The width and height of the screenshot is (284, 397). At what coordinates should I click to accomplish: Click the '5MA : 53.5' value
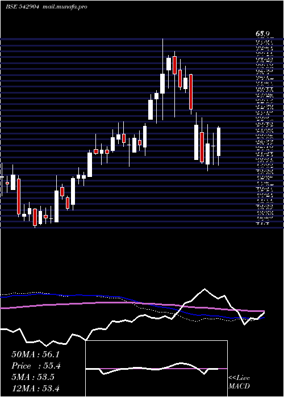click(33, 377)
